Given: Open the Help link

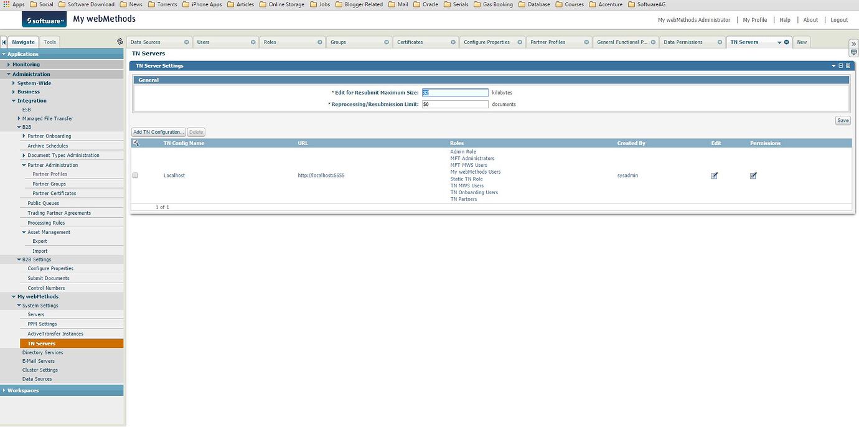Looking at the screenshot, I should tap(785, 20).
